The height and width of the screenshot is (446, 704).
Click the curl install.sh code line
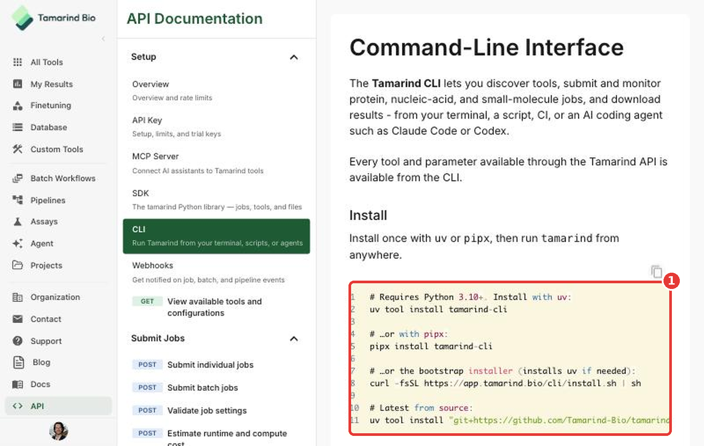tap(505, 383)
